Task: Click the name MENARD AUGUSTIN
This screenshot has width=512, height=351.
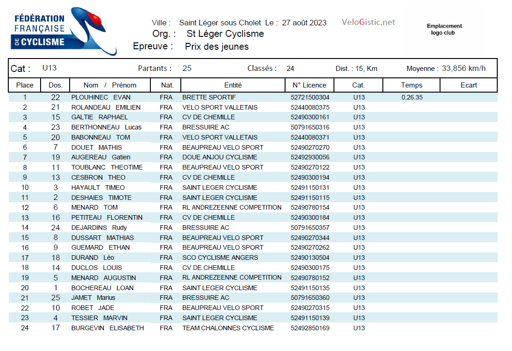Action: tap(103, 278)
